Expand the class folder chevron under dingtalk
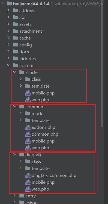Screen dimensions: 108x204 21,161
